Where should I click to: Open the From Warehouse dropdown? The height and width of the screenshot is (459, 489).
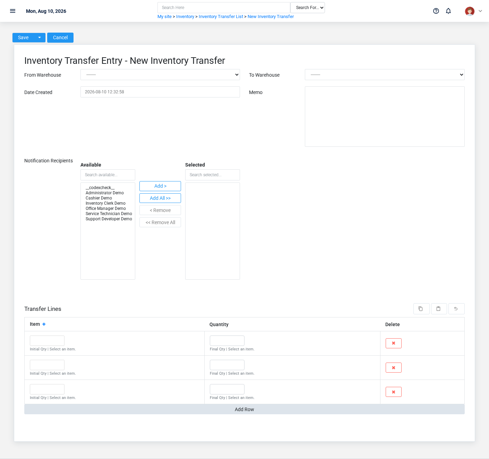click(160, 75)
